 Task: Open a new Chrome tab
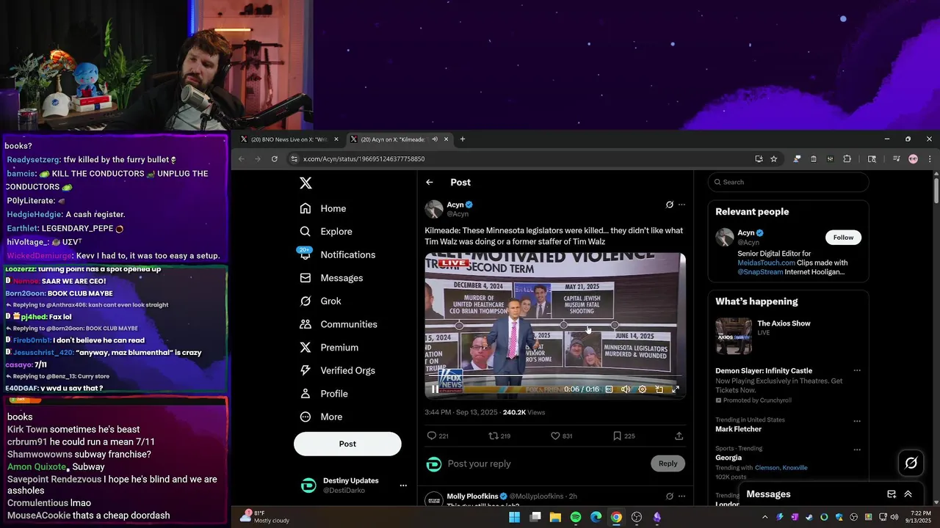[462, 139]
